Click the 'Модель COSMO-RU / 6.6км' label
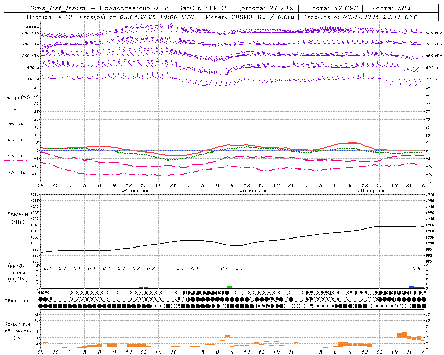 (x=250, y=17)
